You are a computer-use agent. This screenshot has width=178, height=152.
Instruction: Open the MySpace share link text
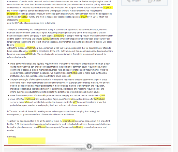coord(136,1)
